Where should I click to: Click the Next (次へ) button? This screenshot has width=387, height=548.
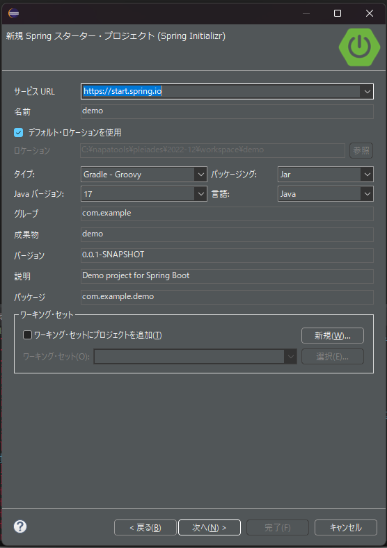point(210,527)
